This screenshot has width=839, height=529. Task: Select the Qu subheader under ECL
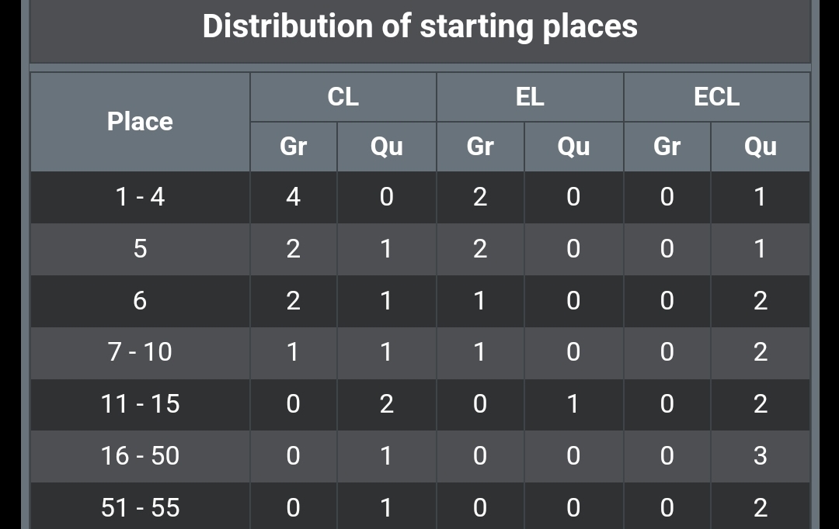tap(761, 147)
